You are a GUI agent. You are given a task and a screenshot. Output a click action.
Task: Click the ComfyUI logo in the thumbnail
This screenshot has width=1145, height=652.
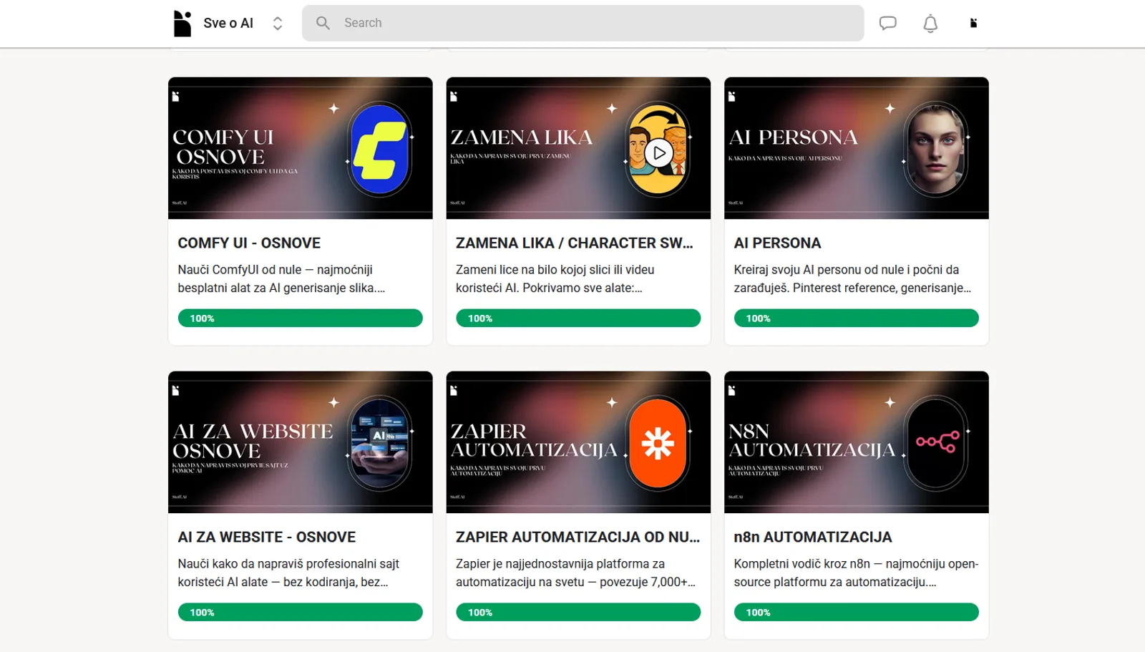[x=380, y=149]
